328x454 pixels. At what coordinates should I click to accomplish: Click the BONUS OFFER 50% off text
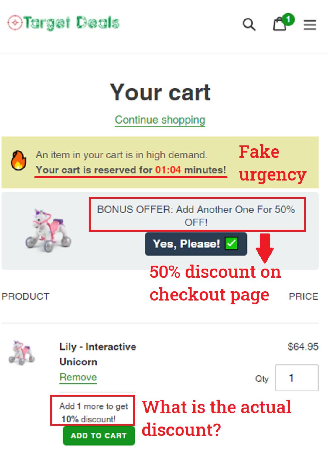[196, 215]
